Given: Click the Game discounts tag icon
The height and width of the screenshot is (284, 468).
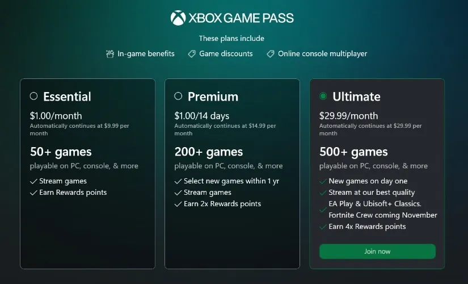Looking at the screenshot, I should [x=192, y=54].
